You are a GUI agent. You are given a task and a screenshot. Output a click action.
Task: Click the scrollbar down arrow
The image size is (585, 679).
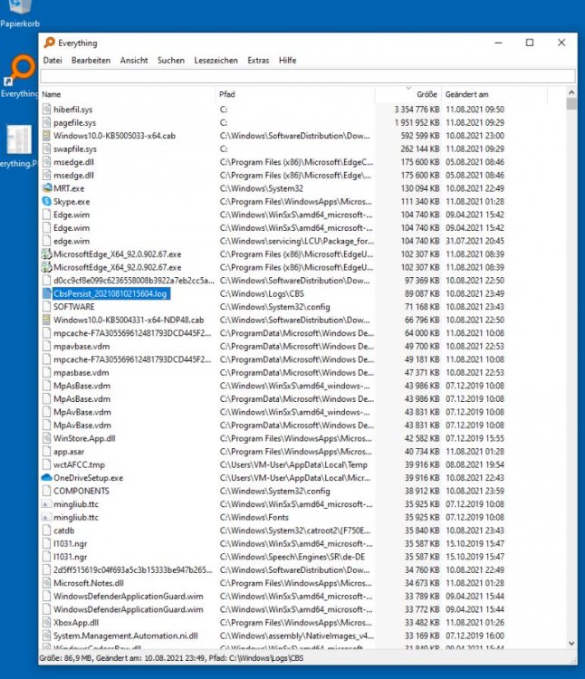[571, 644]
